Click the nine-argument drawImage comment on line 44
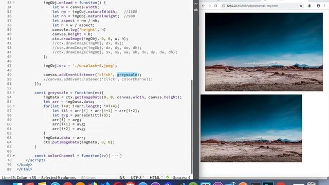 pos(115,52)
